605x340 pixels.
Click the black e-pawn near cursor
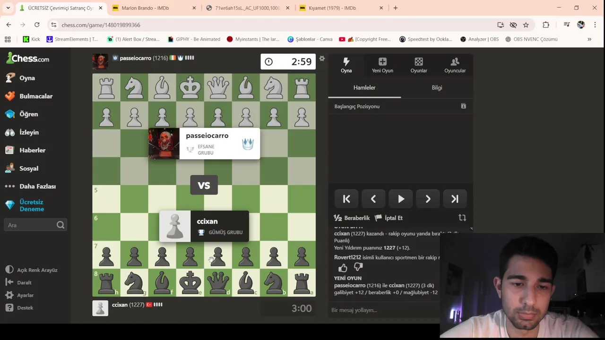pos(190,255)
